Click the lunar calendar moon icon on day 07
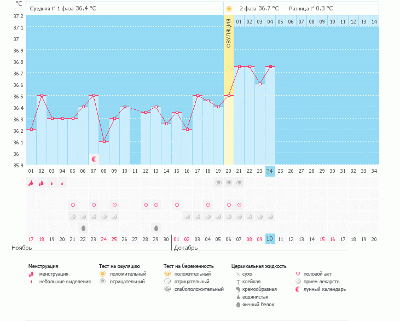 (94, 159)
